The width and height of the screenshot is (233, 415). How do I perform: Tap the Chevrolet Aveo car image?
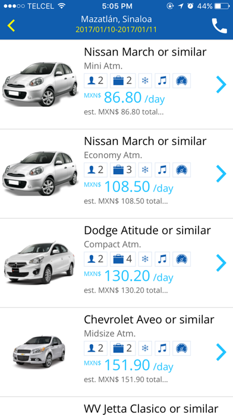pyautogui.click(x=39, y=352)
